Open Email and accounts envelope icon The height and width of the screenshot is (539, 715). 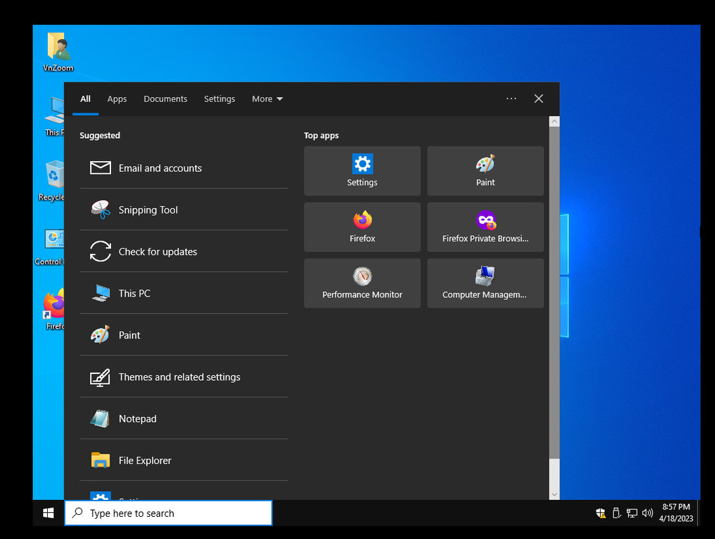[100, 168]
